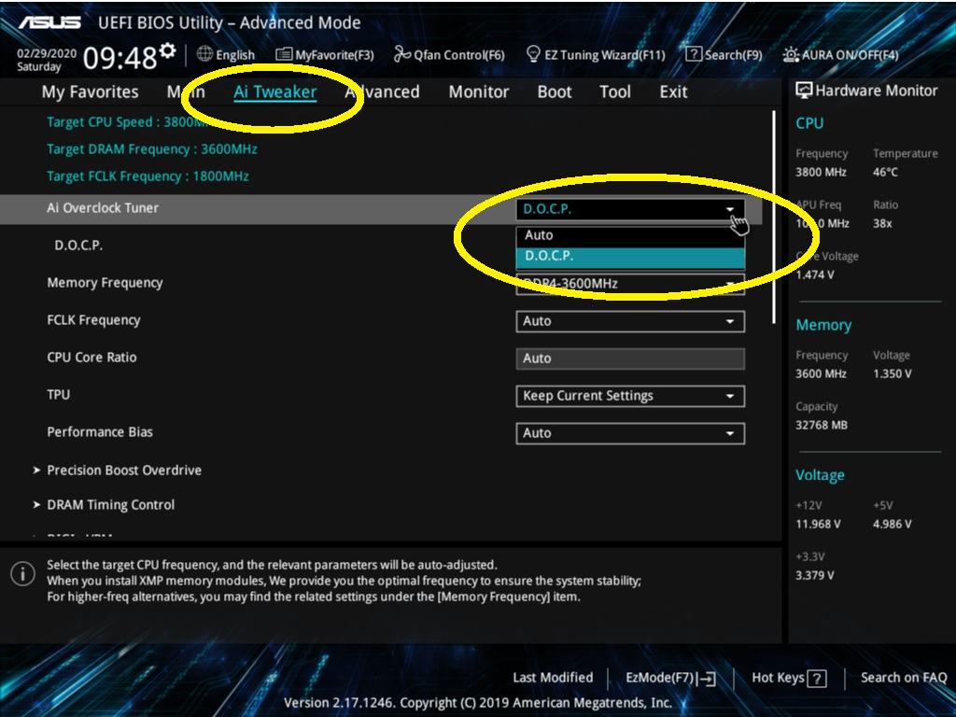Click the Hot Keys question mark icon
The image size is (956, 717).
click(x=816, y=679)
